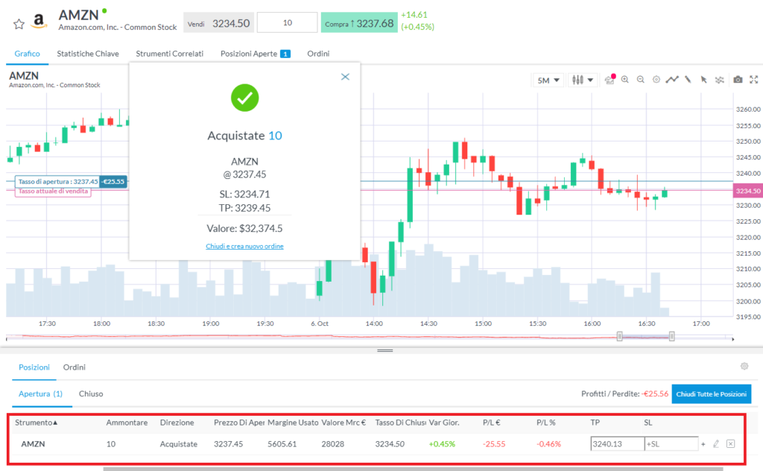
Task: Click the quantity field showing 10
Action: 287,22
